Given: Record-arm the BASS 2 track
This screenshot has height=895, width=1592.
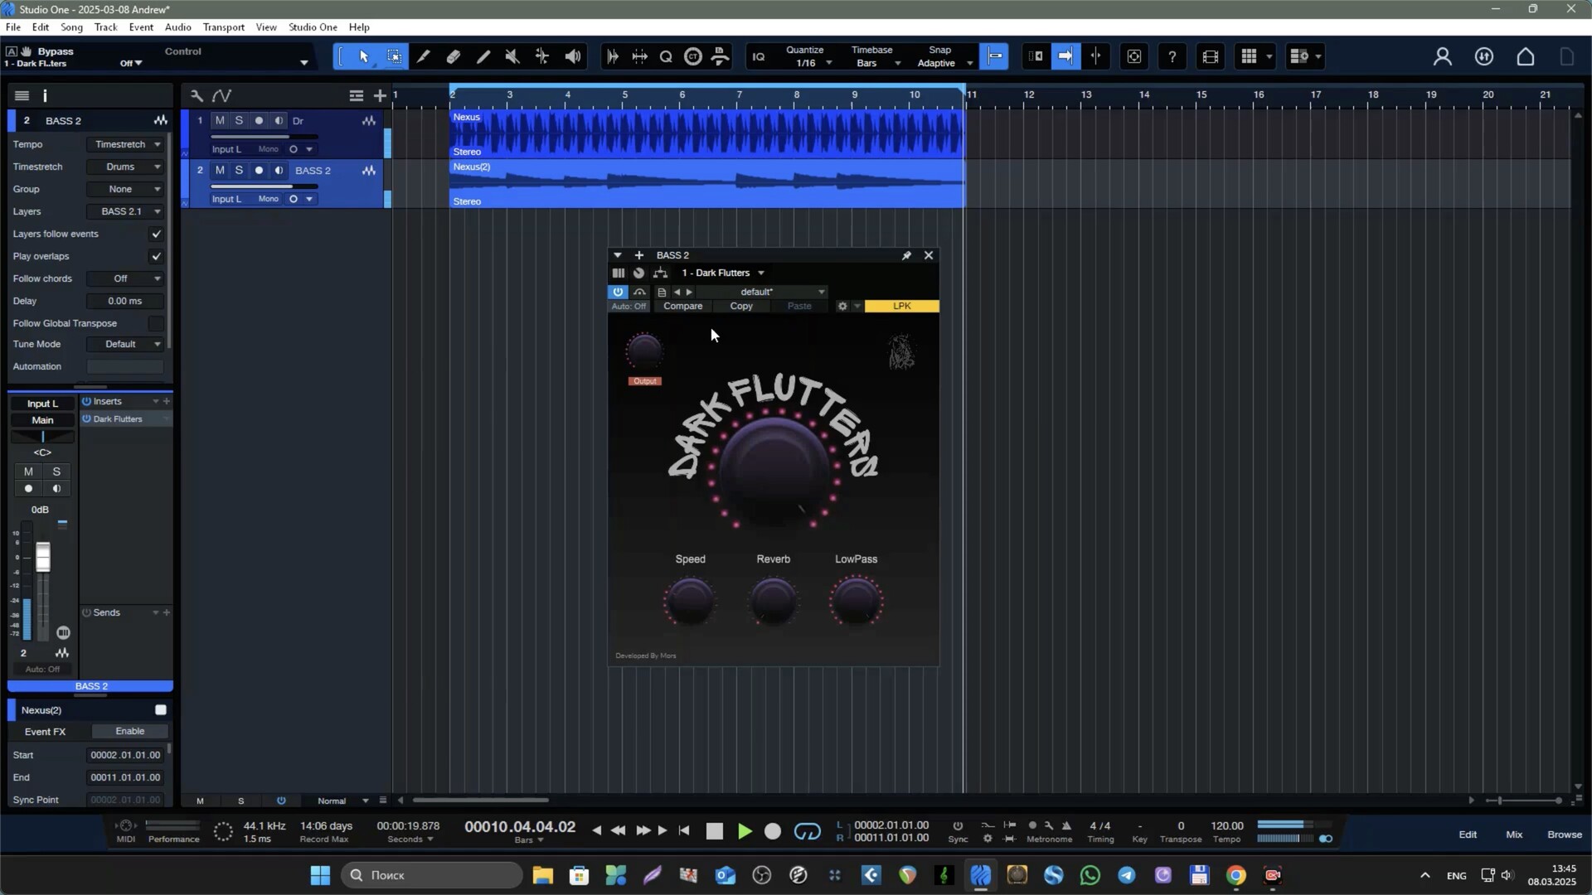Looking at the screenshot, I should (x=259, y=170).
